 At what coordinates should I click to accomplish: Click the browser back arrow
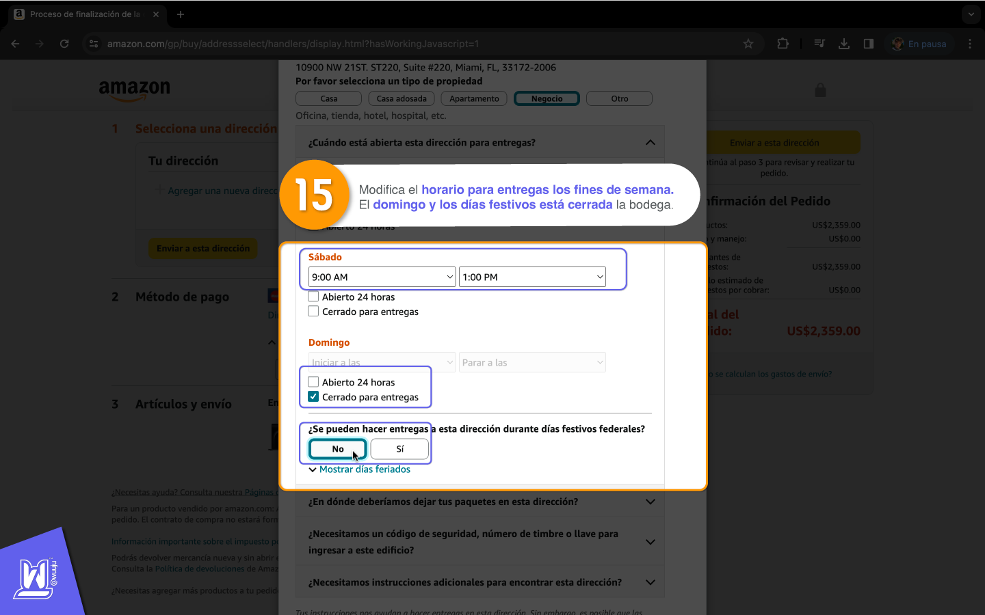coord(15,44)
